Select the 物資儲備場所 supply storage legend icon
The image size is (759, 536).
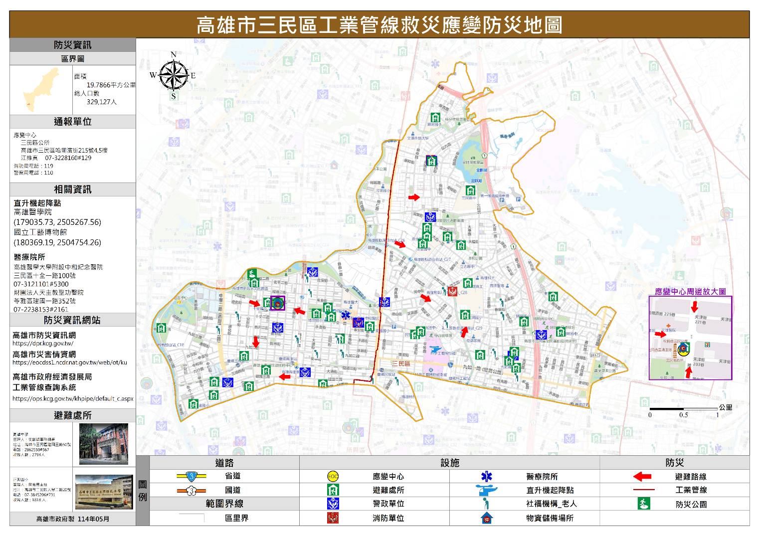486,518
